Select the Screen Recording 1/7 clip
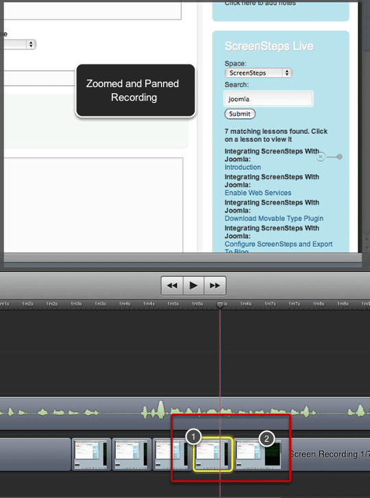 [x=301, y=454]
